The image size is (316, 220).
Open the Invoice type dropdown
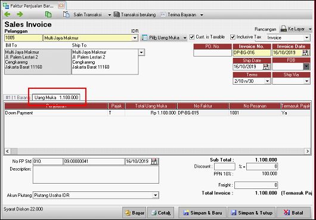[306, 38]
